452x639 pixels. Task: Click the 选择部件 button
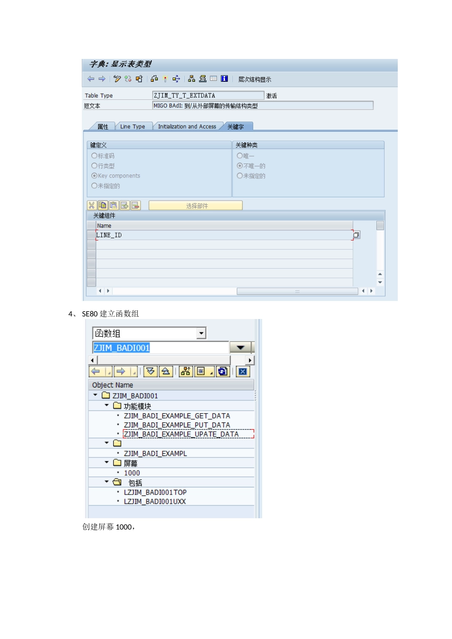(x=196, y=205)
